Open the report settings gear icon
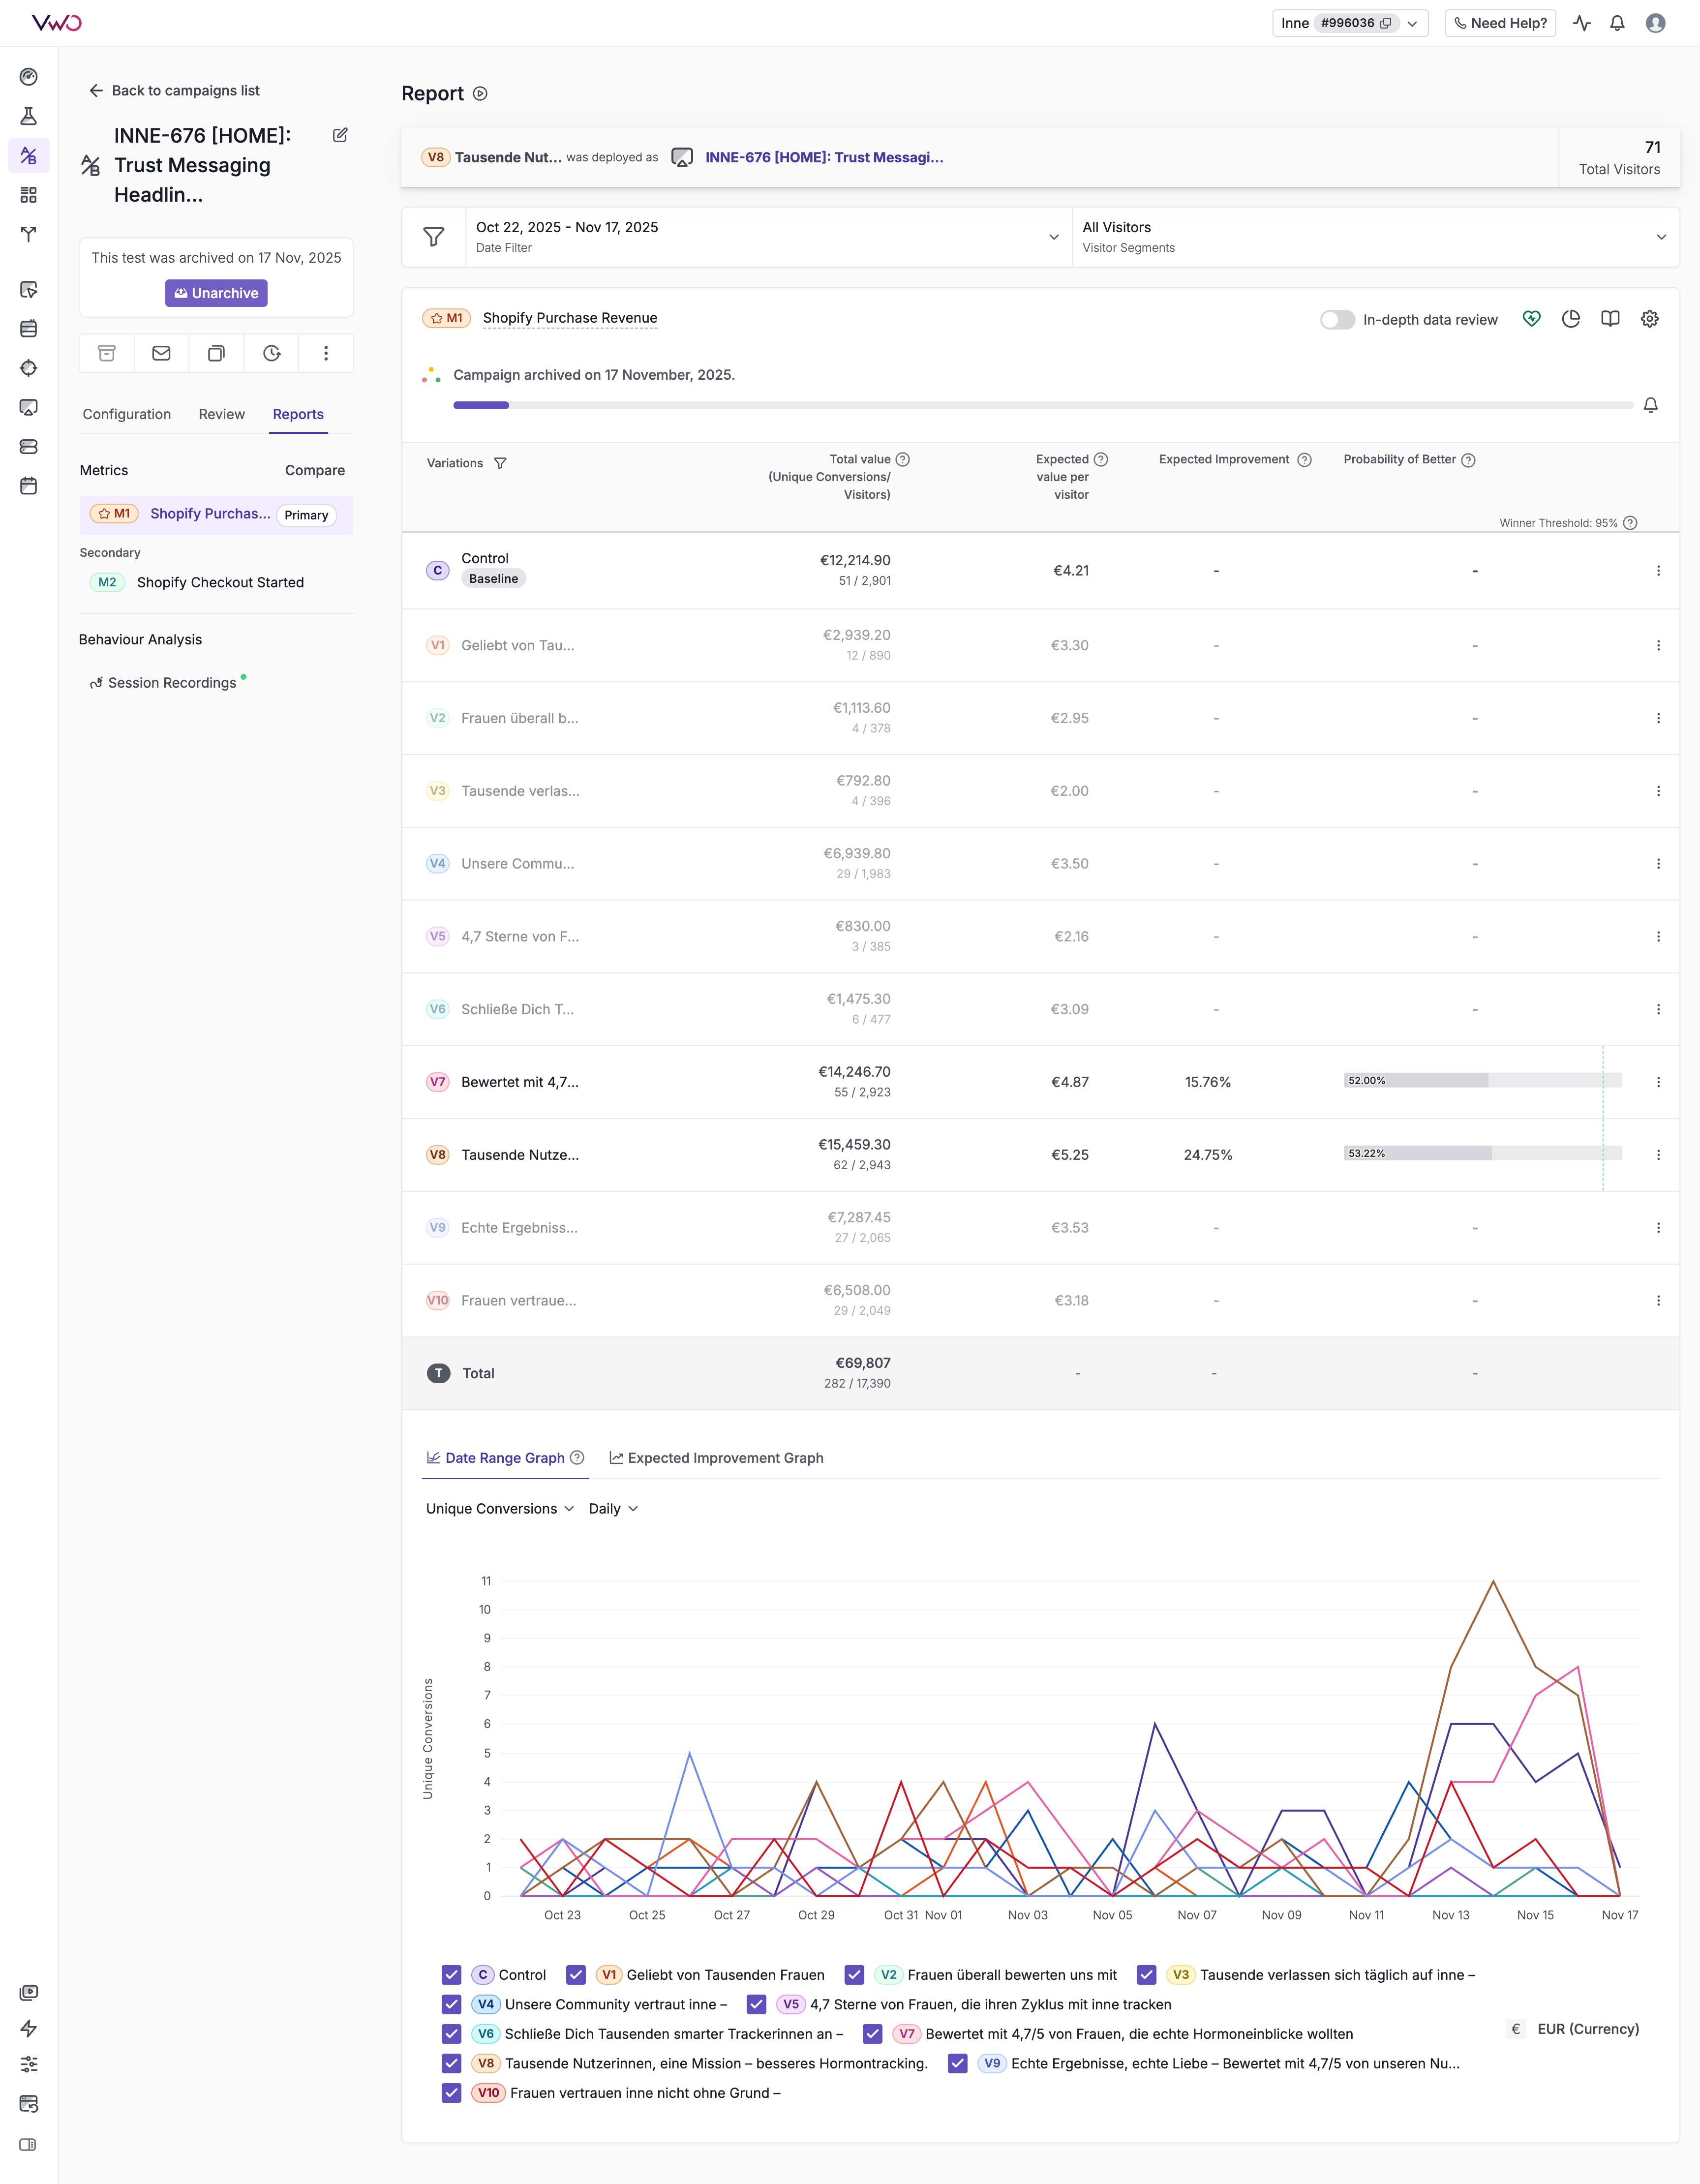1700x2184 pixels. coord(1649,319)
